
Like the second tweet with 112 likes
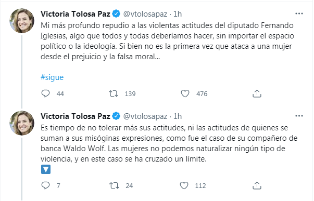(x=184, y=185)
